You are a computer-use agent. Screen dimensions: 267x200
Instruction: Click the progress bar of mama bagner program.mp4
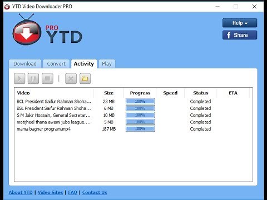click(x=140, y=129)
